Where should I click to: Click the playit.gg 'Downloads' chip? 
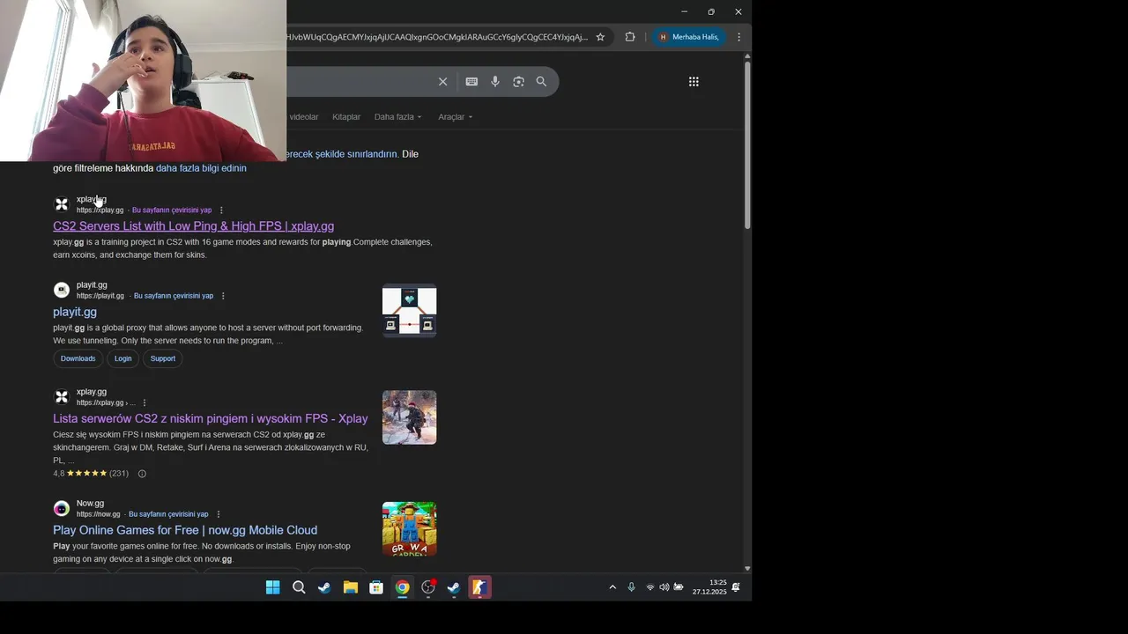[78, 358]
